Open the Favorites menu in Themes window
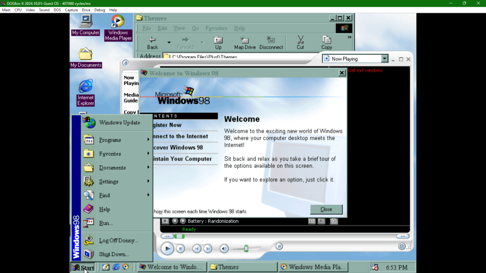Screen dimensions: 486x273 pos(216,28)
